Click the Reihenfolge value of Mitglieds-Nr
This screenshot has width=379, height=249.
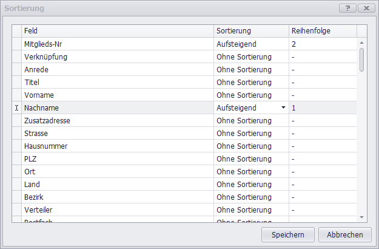point(322,44)
